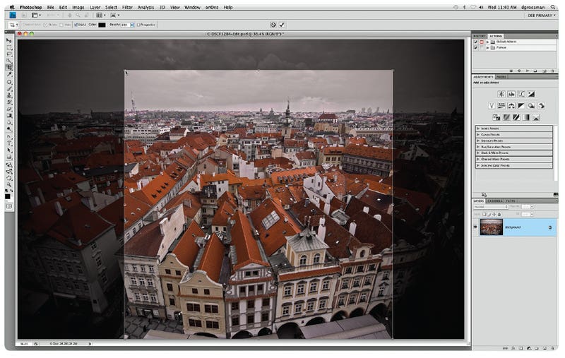Select the Background layer thumbnail
The image size is (565, 358).
pyautogui.click(x=491, y=227)
